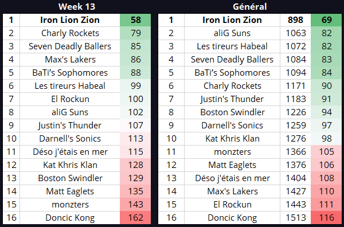Click El Rockun in Week 13 table
344x227 pixels.
point(70,99)
